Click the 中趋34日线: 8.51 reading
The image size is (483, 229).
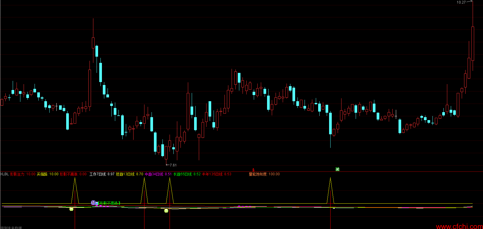coord(158,174)
